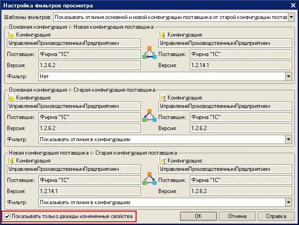Click left Поставщик field in third group
Image resolution: width=299 pixels, height=225 pixels.
pyautogui.click(x=89, y=180)
